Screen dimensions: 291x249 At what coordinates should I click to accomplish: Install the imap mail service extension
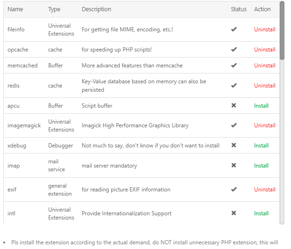pyautogui.click(x=261, y=166)
